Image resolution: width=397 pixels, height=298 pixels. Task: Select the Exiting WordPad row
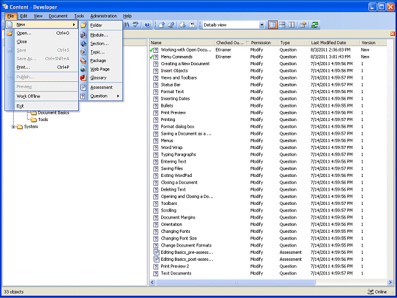[268, 176]
